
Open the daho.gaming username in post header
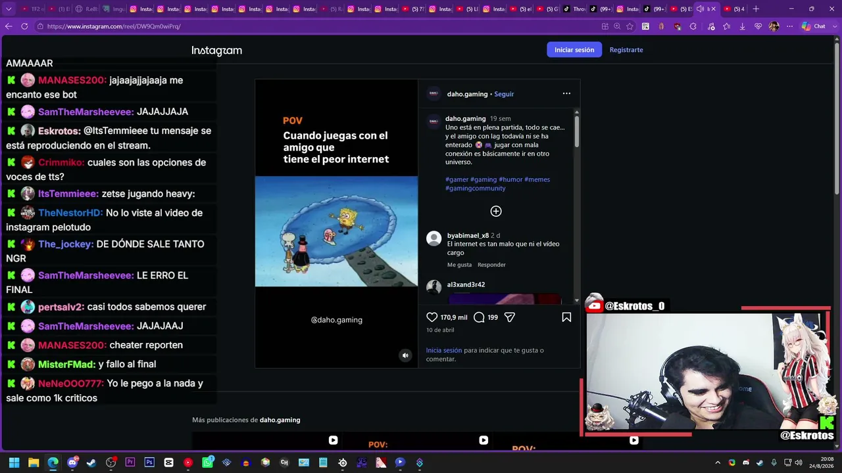pos(467,94)
